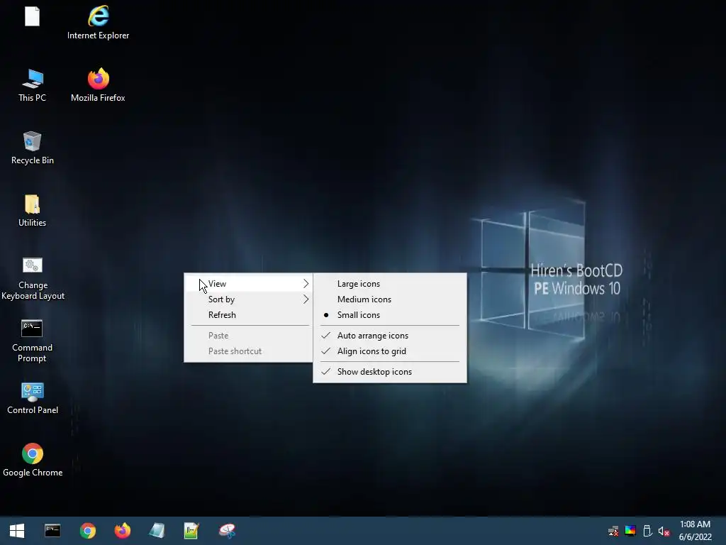Screen dimensions: 726x545
Task: Select the Mozilla Firefox desktop shortcut
Action: 98,85
